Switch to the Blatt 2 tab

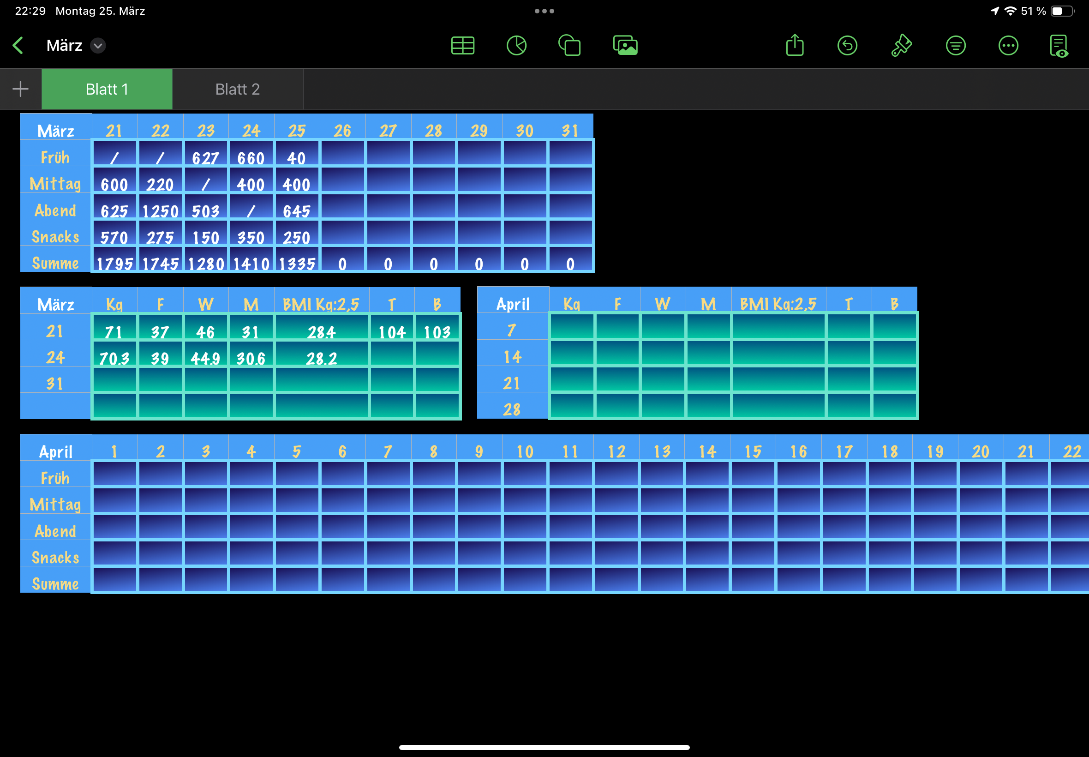pos(238,89)
